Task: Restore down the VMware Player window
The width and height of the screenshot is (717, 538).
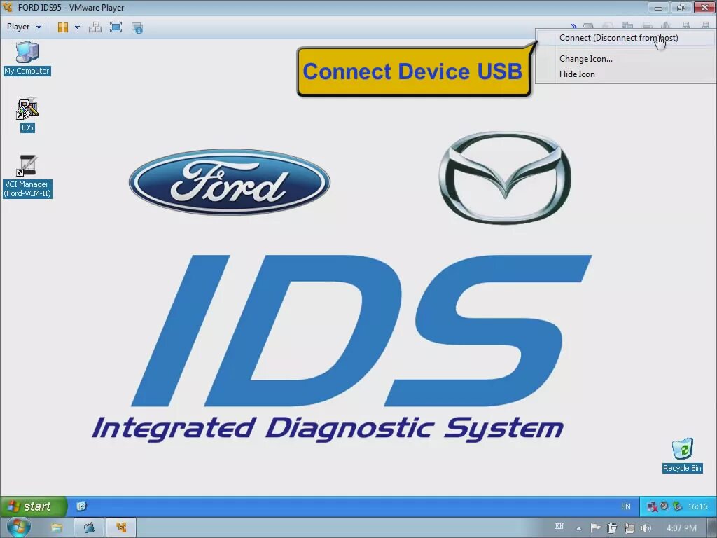Action: (681, 7)
